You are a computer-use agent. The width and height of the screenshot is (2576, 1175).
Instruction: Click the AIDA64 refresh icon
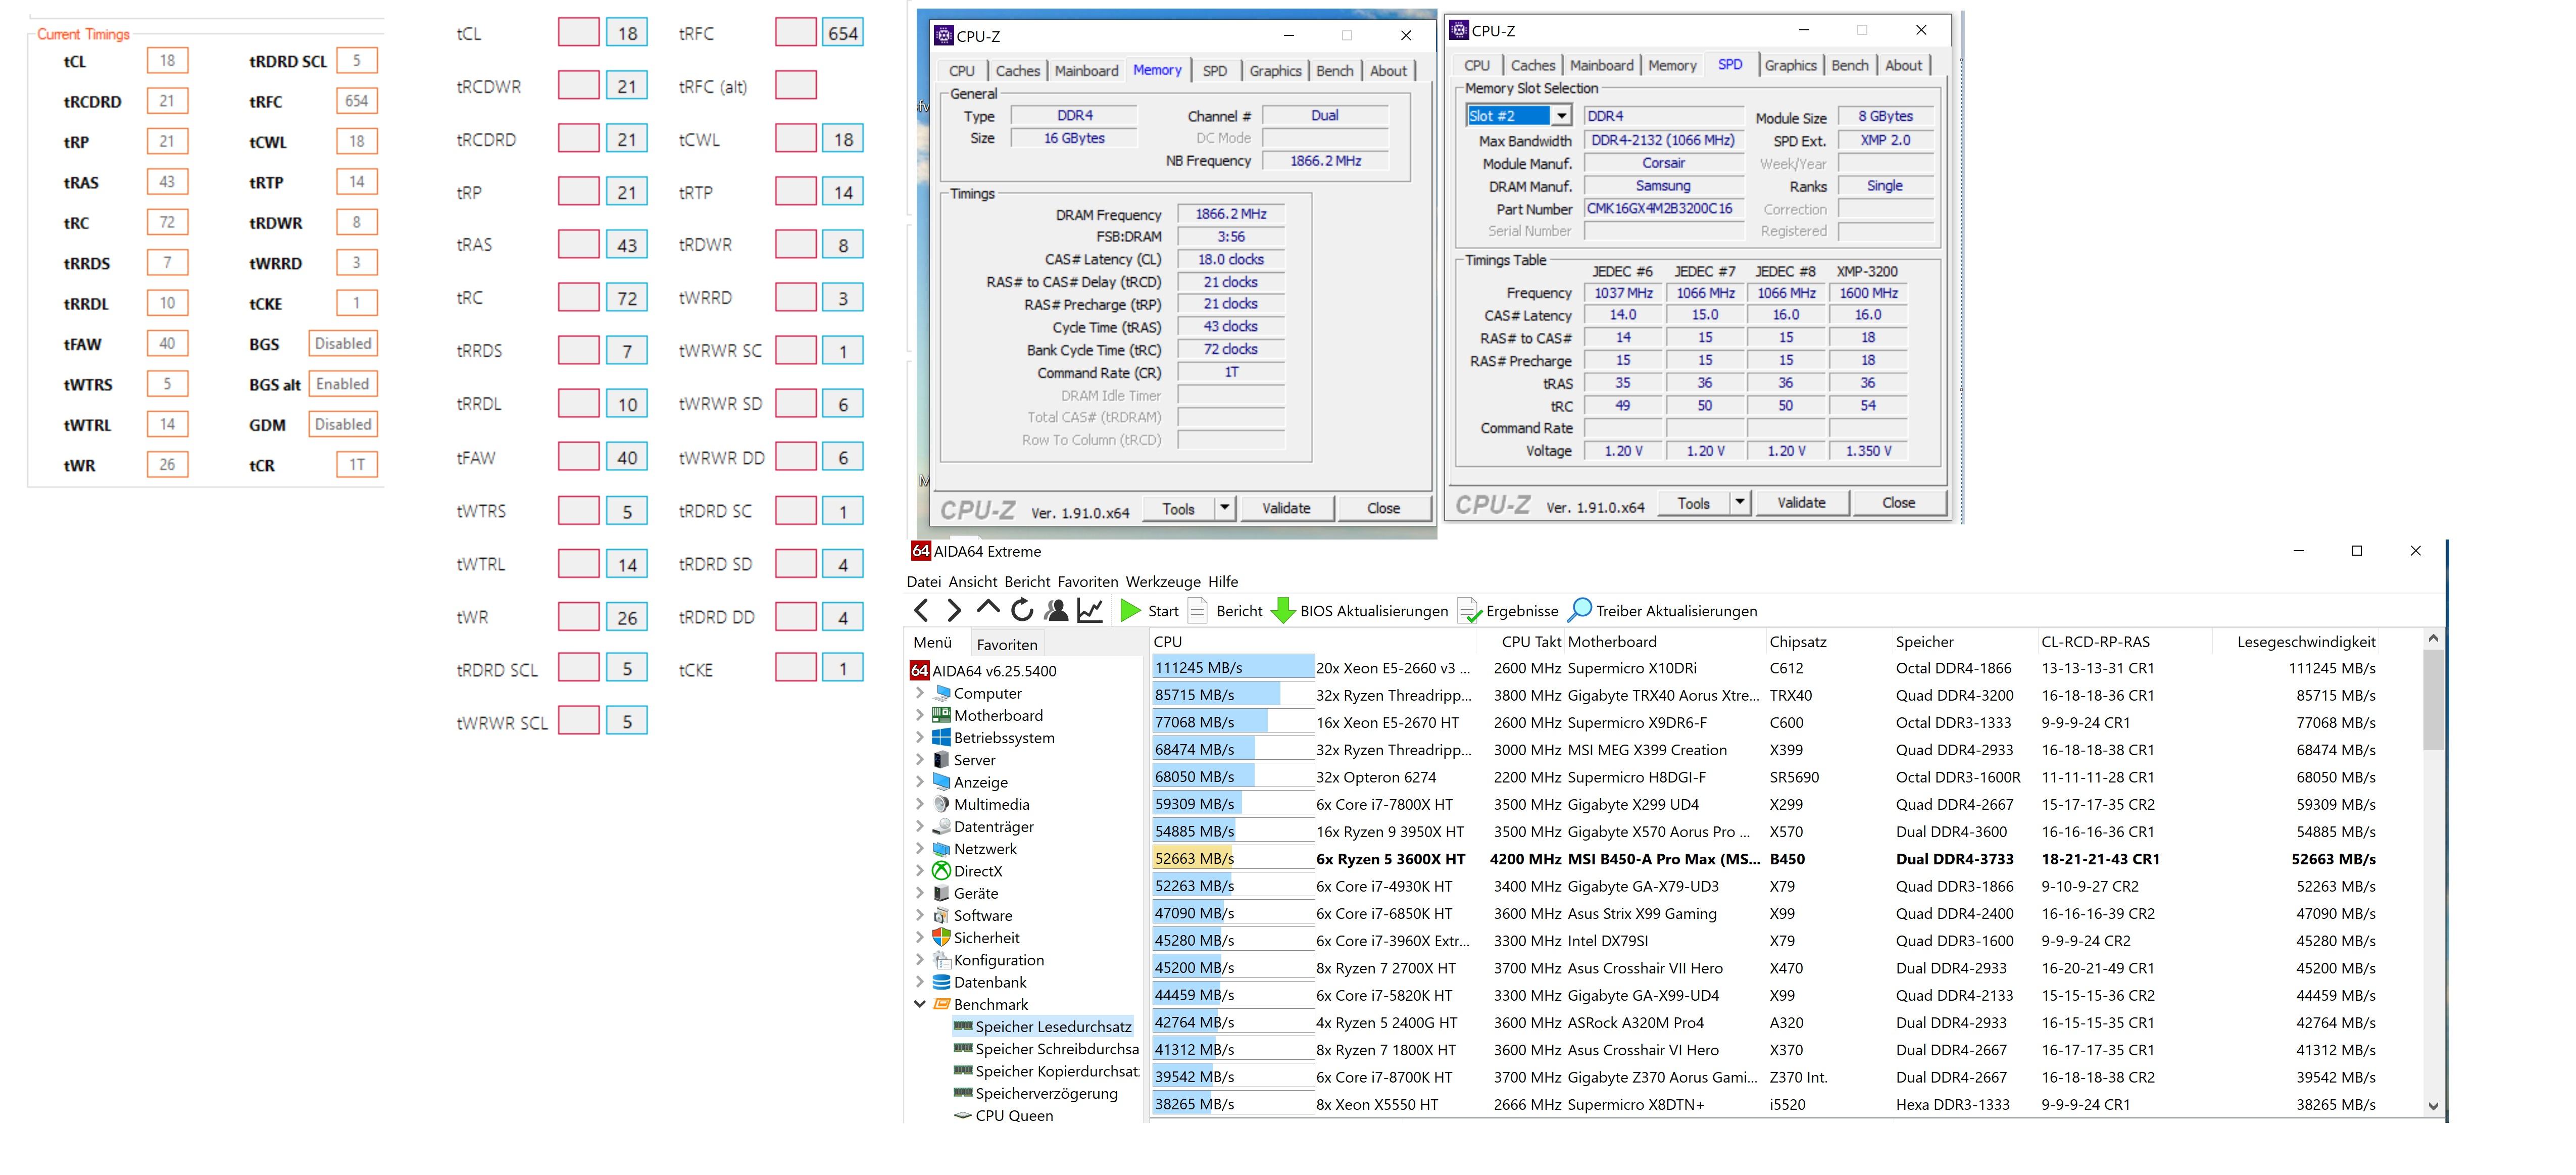point(1022,610)
